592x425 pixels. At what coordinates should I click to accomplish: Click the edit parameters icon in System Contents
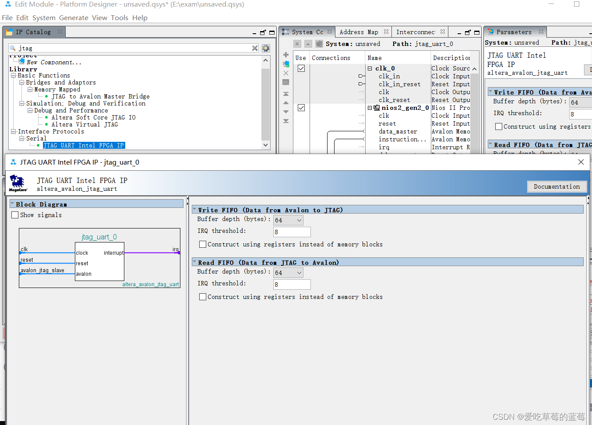[286, 82]
